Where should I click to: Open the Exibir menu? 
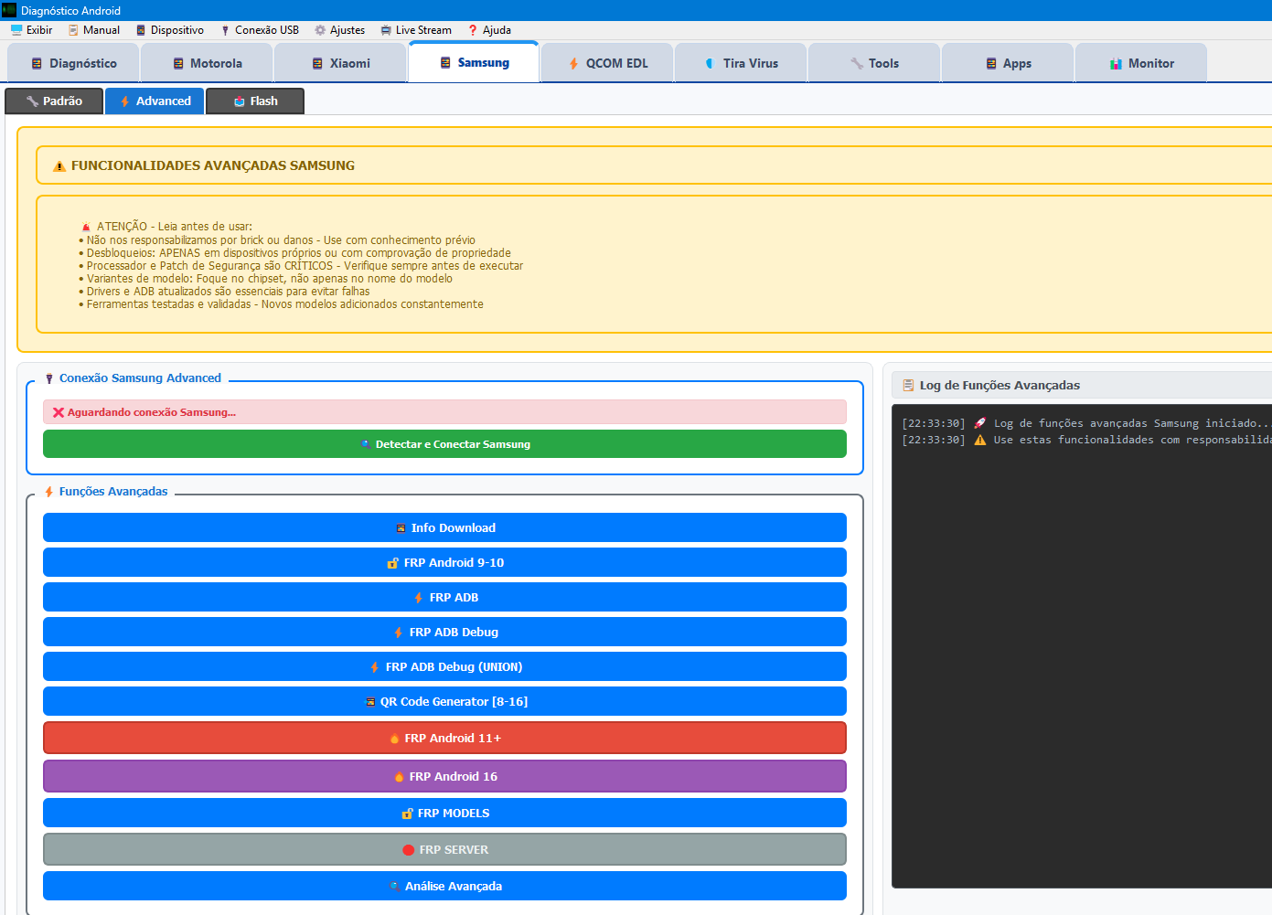[x=31, y=30]
